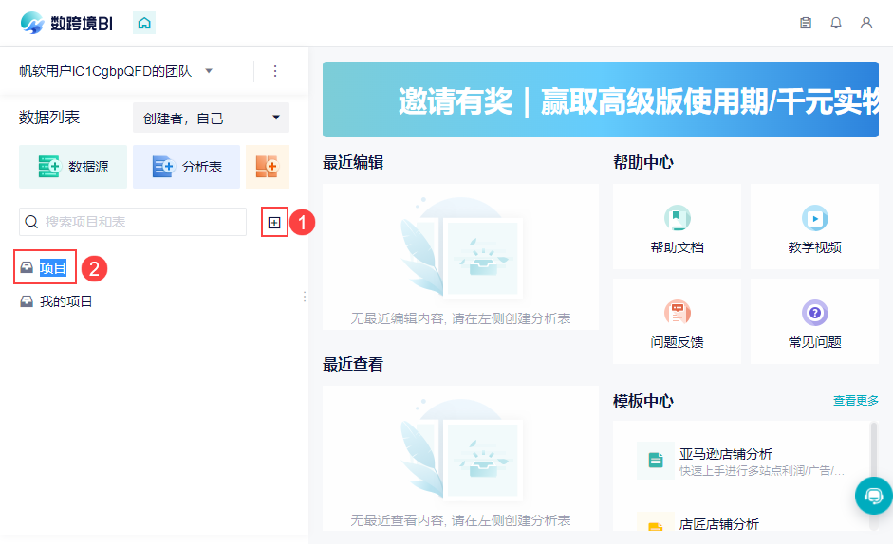Open the home page icon
The width and height of the screenshot is (893, 544).
pos(144,24)
